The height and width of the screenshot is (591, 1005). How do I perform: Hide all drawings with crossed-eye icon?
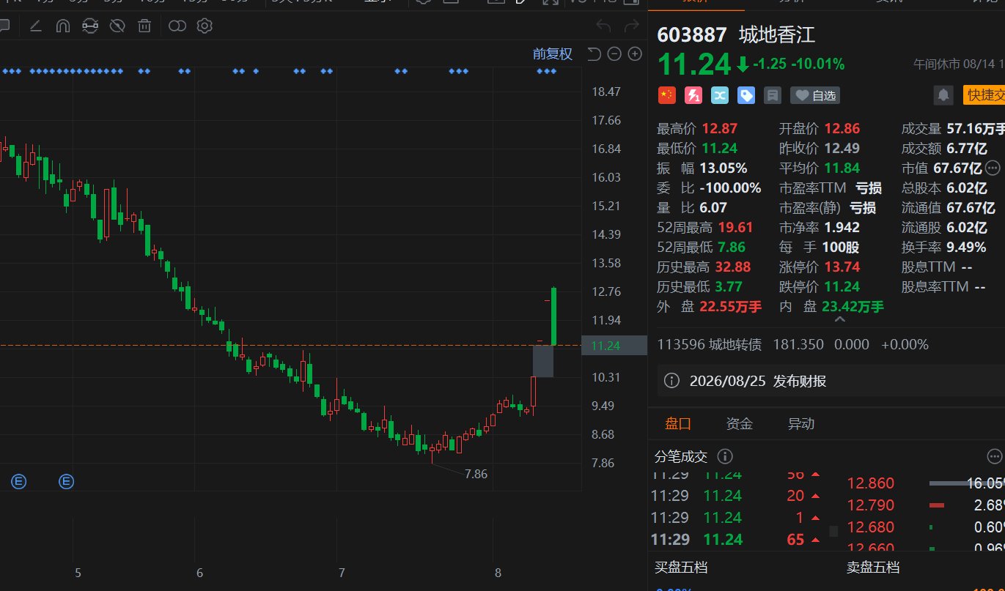point(117,26)
